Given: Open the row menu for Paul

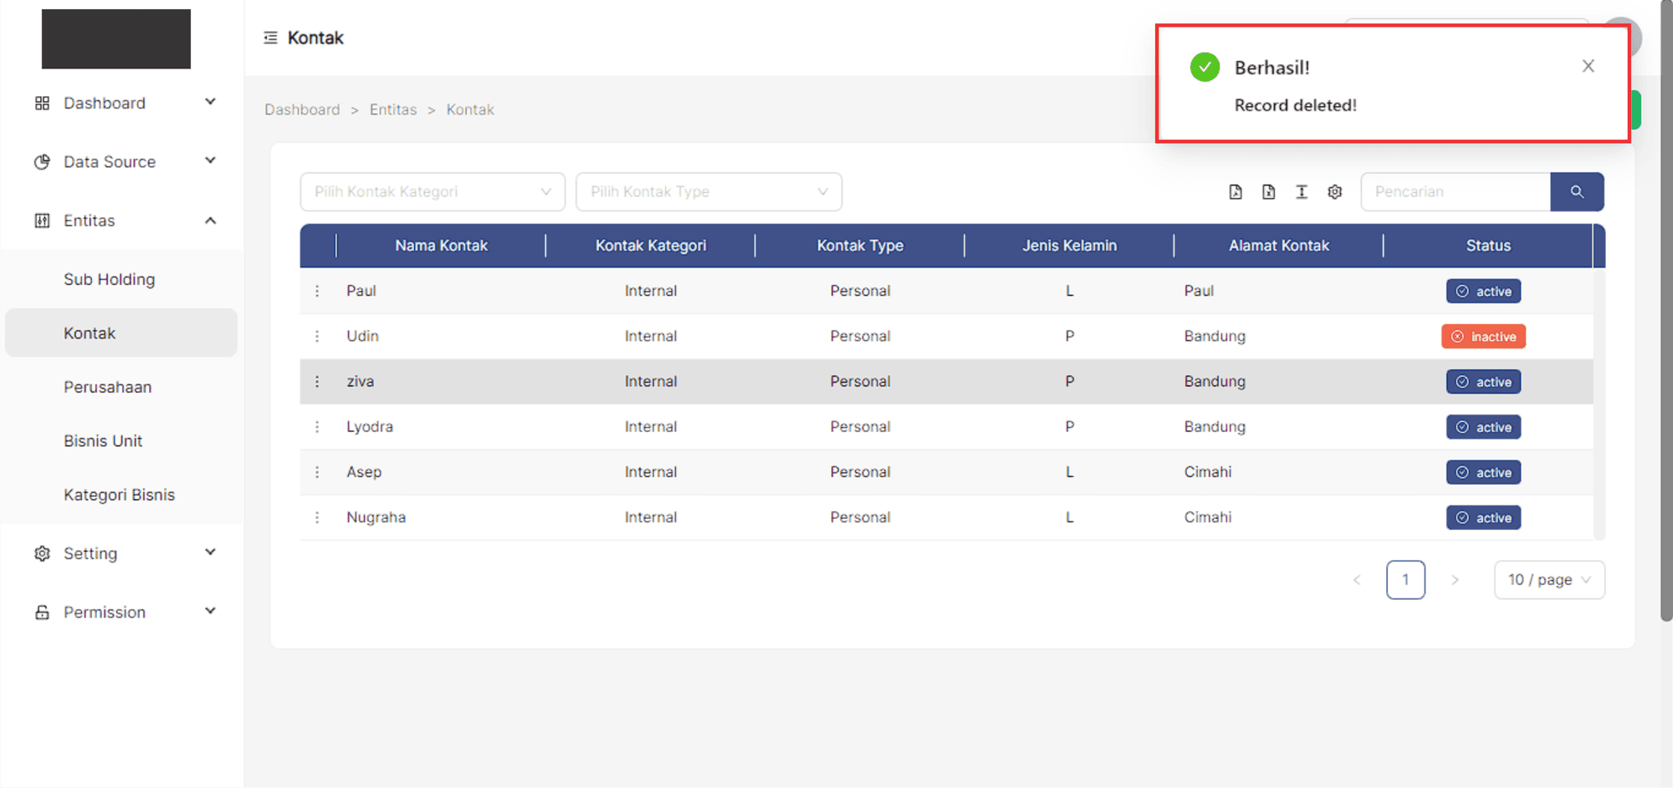Looking at the screenshot, I should 317,291.
